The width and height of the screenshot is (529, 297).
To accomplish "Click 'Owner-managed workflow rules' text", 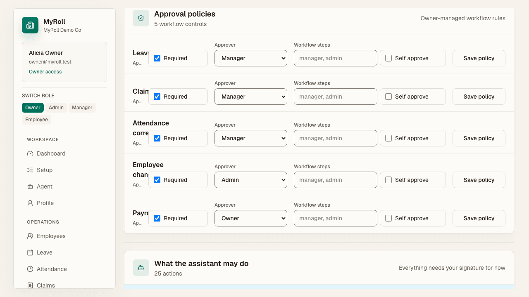I will pyautogui.click(x=463, y=18).
